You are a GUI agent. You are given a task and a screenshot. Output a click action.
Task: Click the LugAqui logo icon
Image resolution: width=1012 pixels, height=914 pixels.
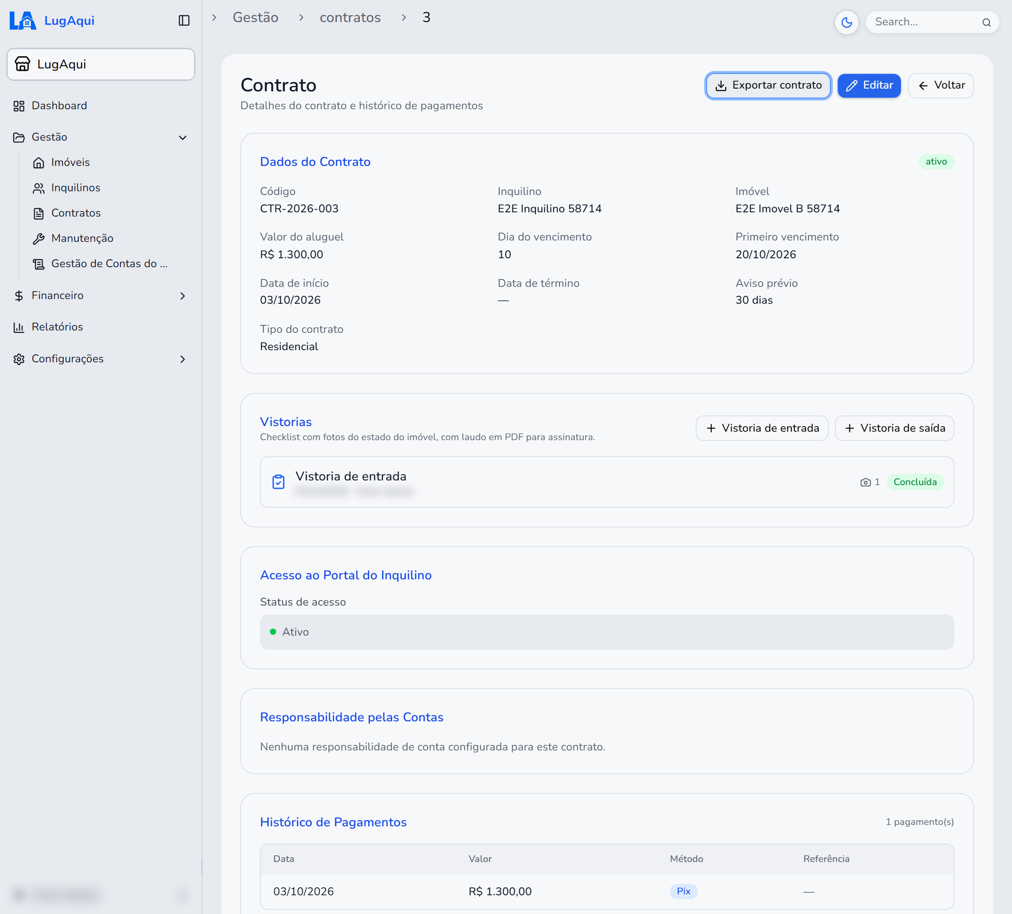click(x=23, y=21)
